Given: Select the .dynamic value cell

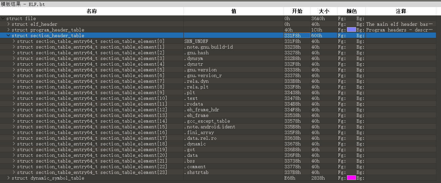Looking at the screenshot, I should tap(195, 144).
